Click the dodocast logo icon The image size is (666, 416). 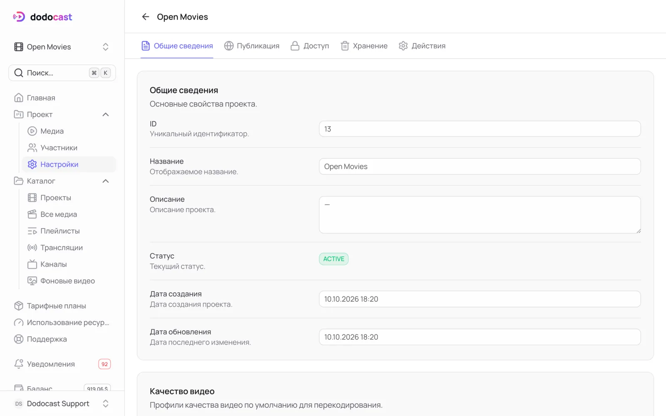[x=19, y=17]
